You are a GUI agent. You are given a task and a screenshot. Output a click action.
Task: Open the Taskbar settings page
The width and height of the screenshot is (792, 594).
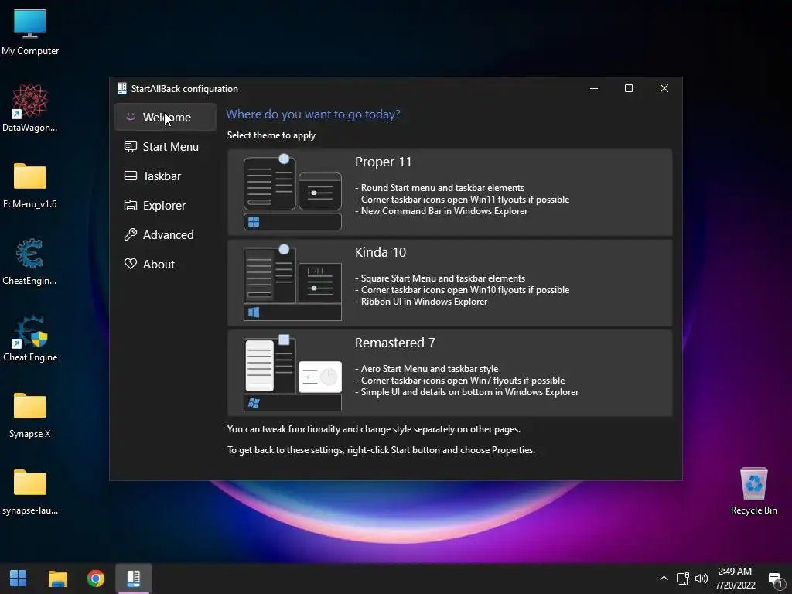click(x=166, y=176)
